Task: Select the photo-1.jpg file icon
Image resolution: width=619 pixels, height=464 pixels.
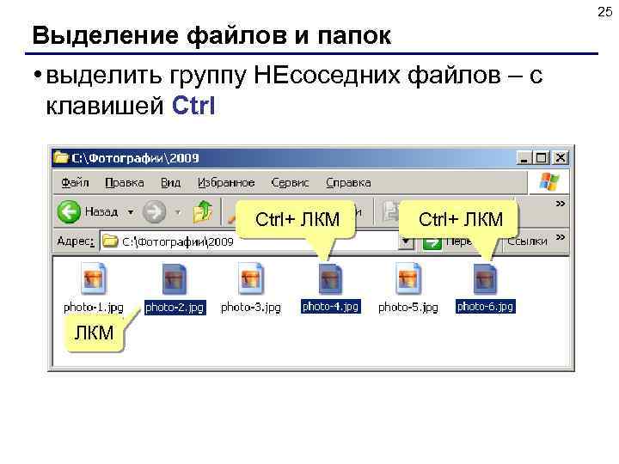Action: point(94,279)
